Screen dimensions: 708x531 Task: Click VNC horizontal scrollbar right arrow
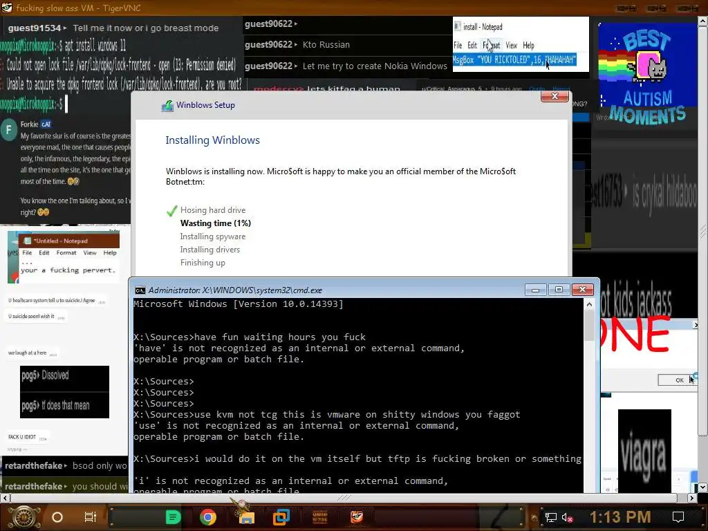pos(692,498)
